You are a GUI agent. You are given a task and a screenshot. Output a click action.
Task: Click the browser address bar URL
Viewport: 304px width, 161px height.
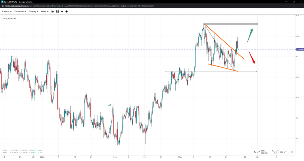click(79, 6)
